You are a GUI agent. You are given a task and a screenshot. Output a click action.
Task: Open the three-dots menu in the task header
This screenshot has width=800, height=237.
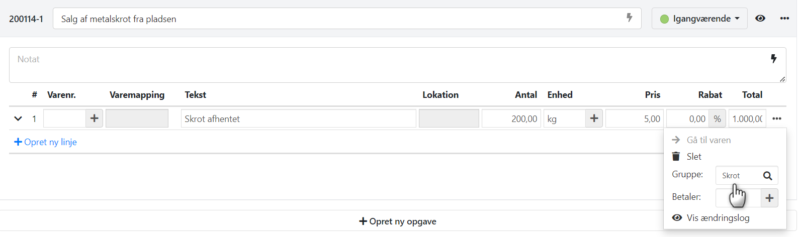[x=784, y=19]
